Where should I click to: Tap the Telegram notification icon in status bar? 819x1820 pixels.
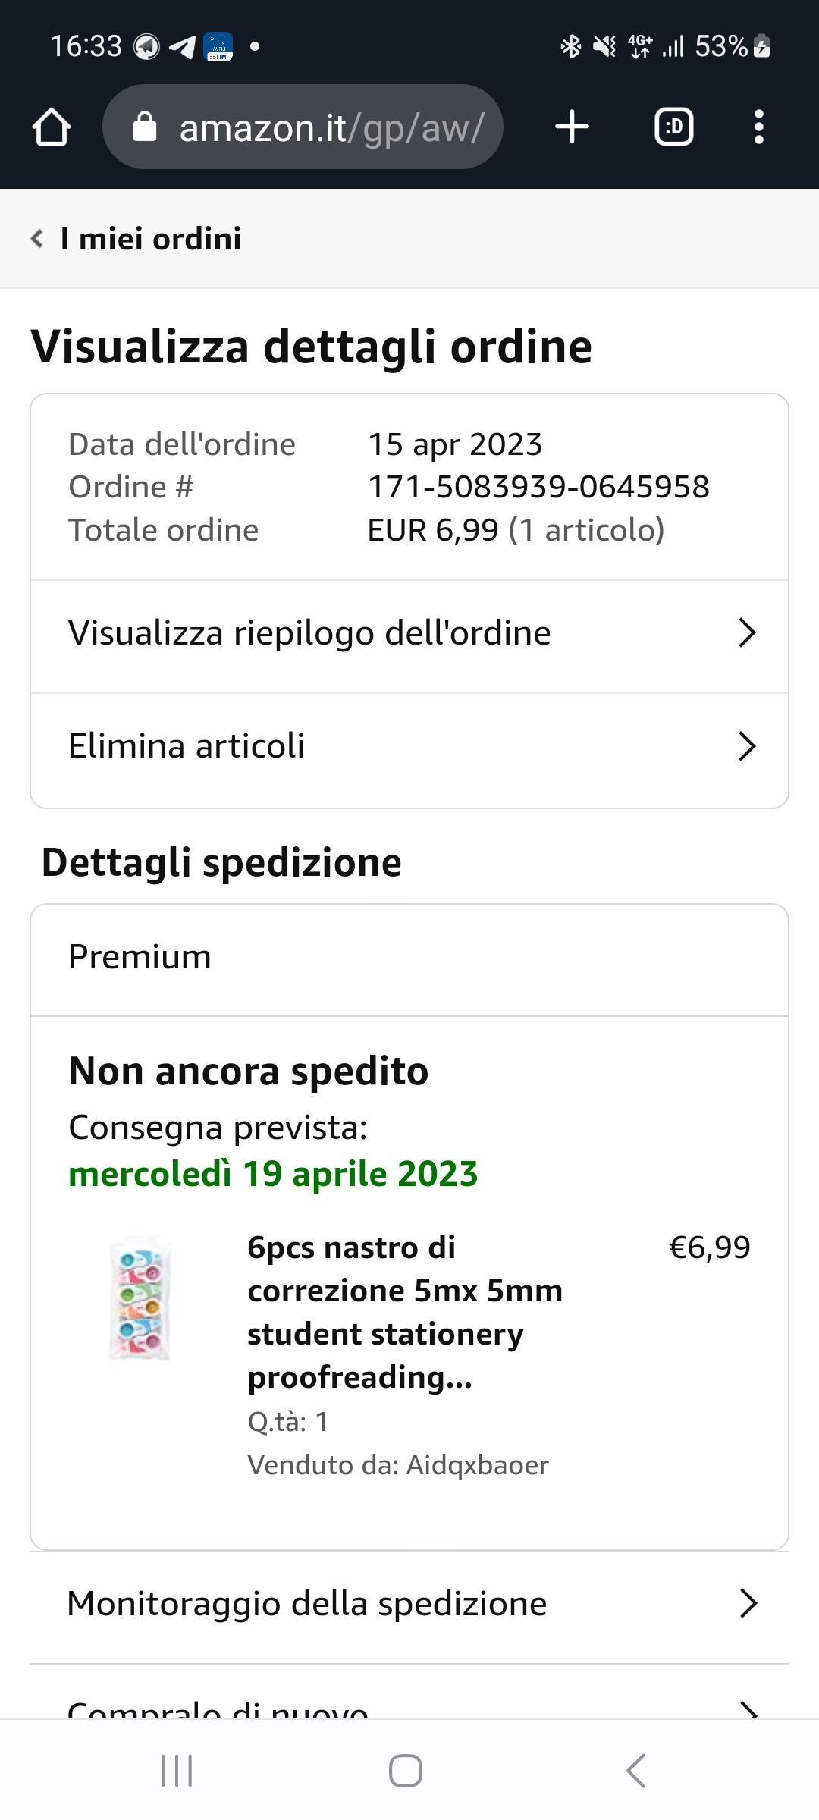click(x=182, y=47)
